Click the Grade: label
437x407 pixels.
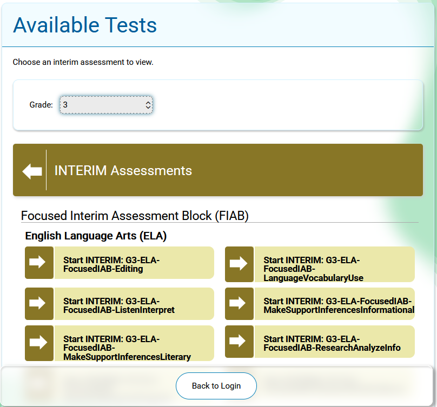coord(41,105)
